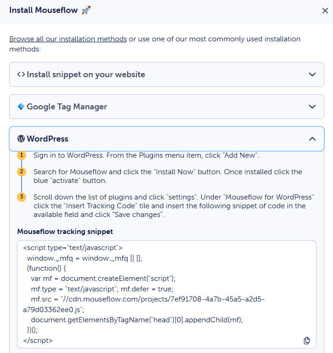The width and height of the screenshot is (333, 353).
Task: Click the chevron on the Install snippet row
Action: click(x=312, y=74)
